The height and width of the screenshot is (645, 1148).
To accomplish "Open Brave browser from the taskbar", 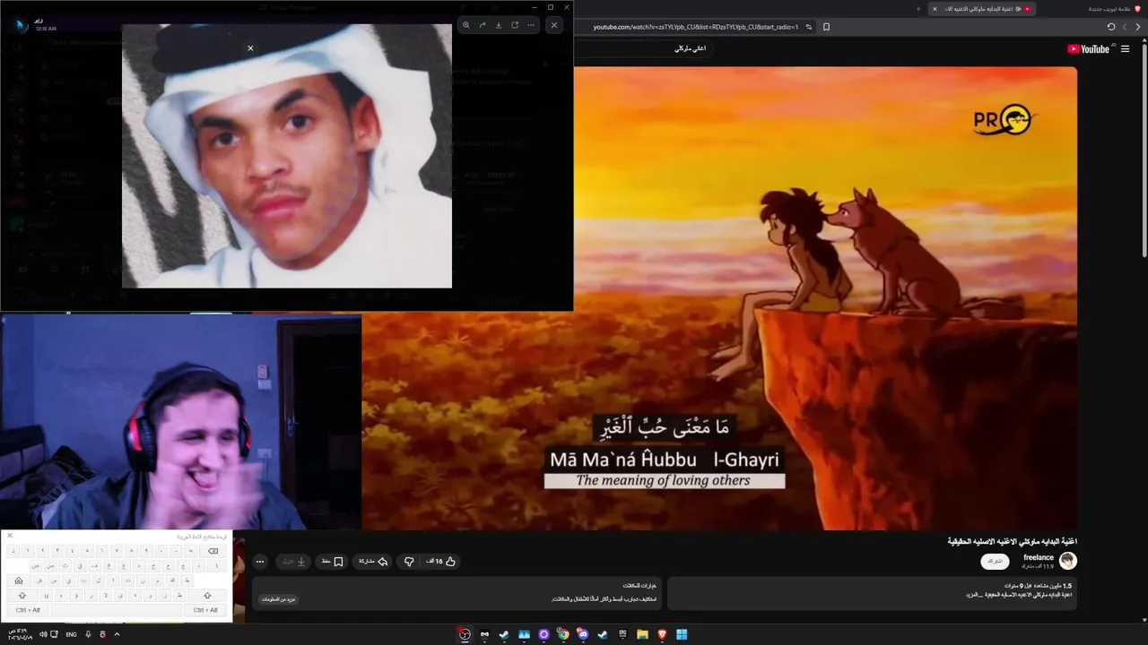I will (x=663, y=634).
